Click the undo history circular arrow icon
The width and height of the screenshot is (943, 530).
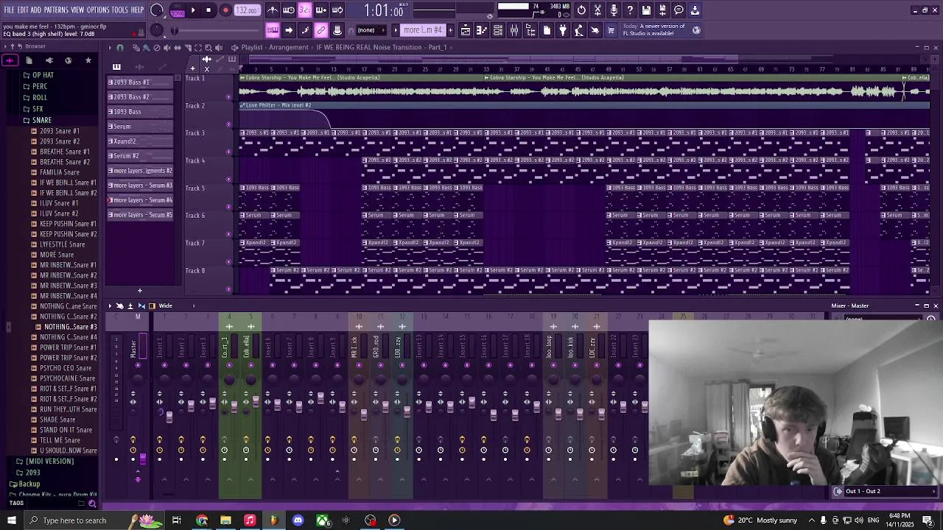coord(581,10)
